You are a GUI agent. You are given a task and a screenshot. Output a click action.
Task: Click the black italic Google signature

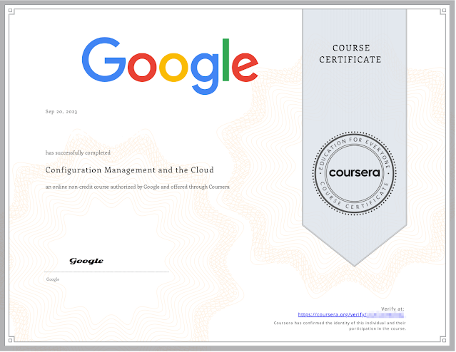[x=86, y=262]
